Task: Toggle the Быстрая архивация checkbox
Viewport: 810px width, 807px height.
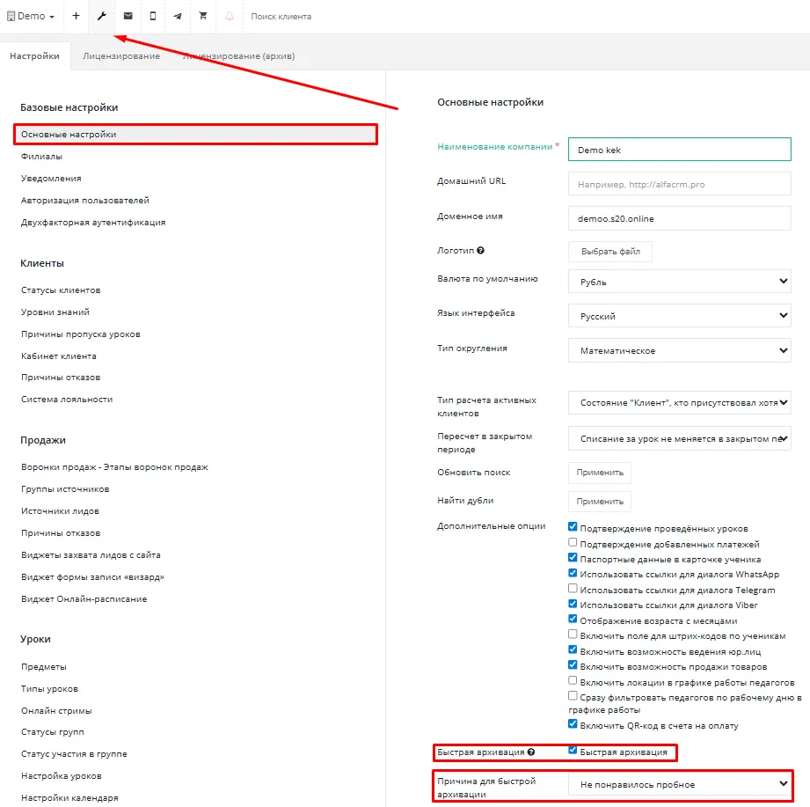Action: [x=573, y=750]
